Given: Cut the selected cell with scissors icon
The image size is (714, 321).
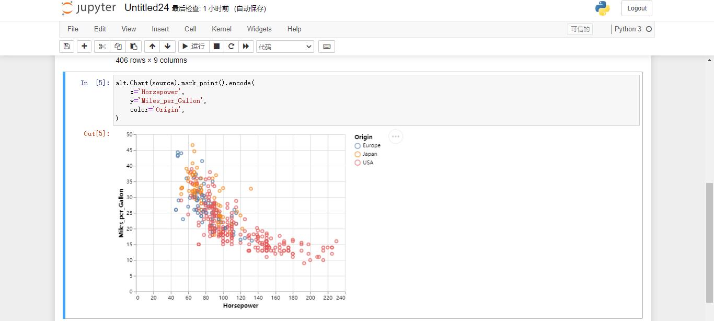Looking at the screenshot, I should pos(102,47).
